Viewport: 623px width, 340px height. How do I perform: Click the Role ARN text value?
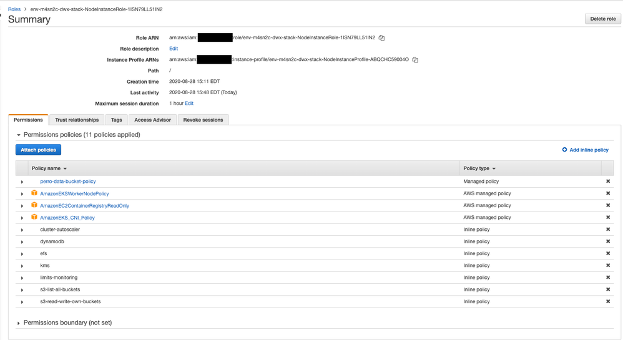(272, 37)
